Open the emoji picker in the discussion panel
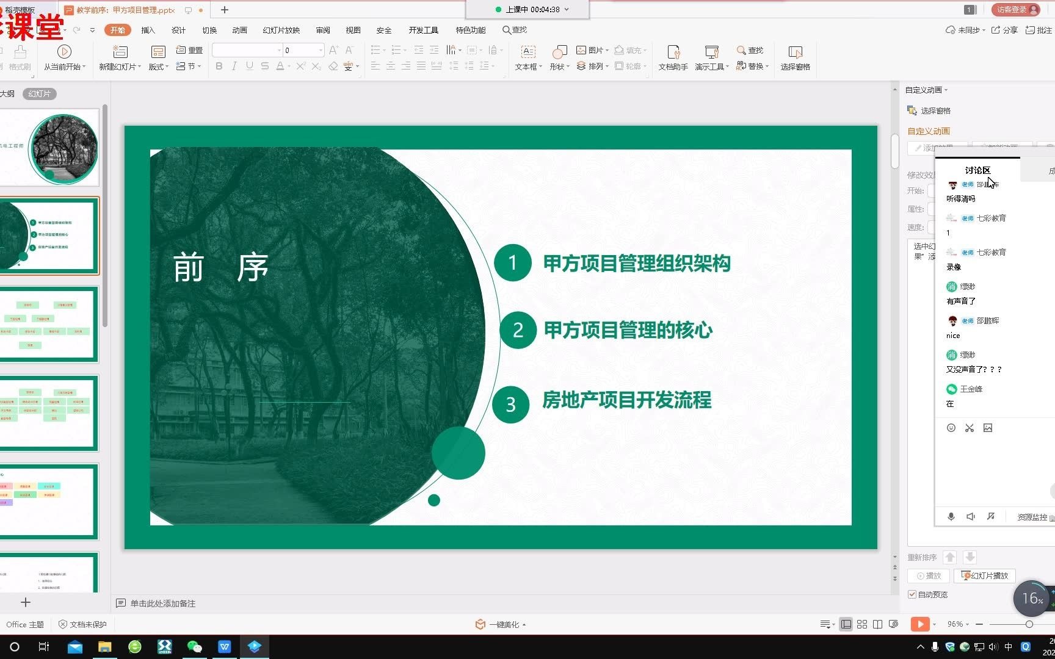 pyautogui.click(x=951, y=428)
